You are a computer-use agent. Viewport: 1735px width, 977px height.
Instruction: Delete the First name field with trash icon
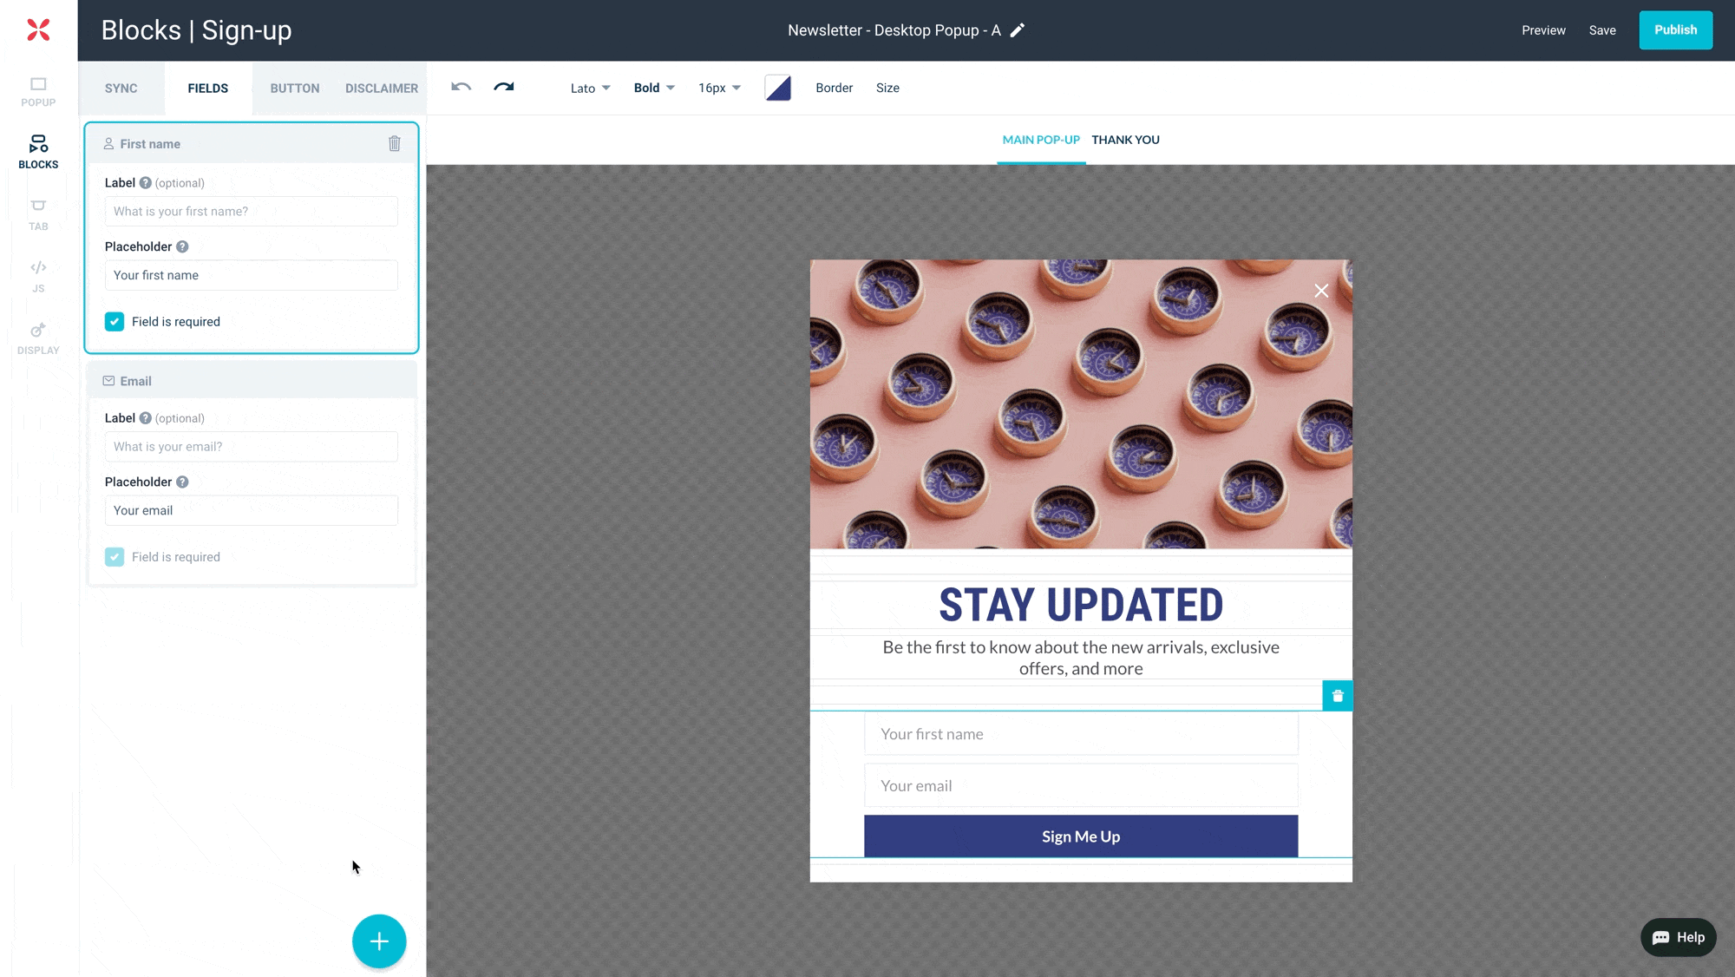tap(395, 143)
